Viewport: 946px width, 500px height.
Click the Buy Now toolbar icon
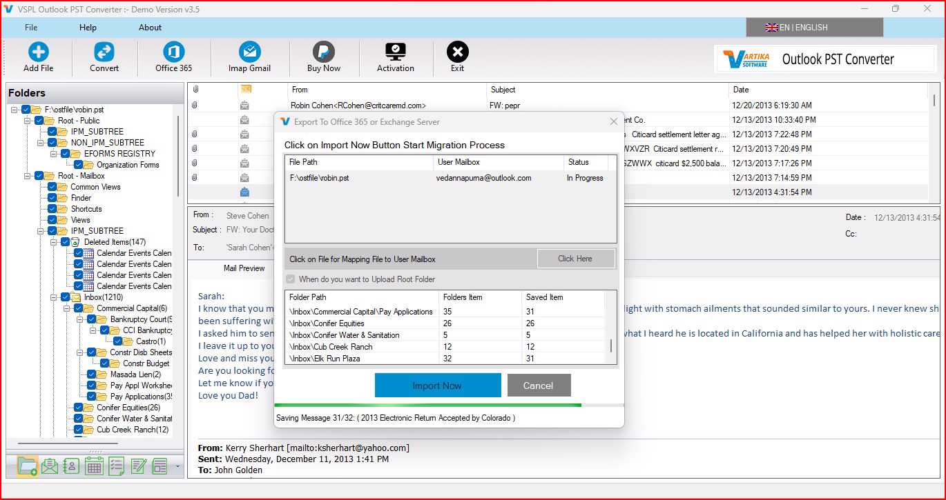click(x=324, y=52)
